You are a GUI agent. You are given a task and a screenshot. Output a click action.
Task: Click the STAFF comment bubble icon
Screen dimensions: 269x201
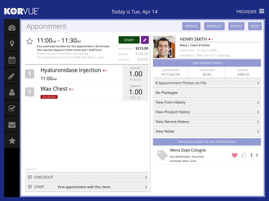(x=30, y=187)
